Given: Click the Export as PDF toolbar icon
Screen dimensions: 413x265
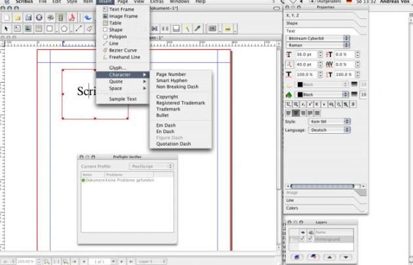Looking at the screenshot, I should click(72, 17).
